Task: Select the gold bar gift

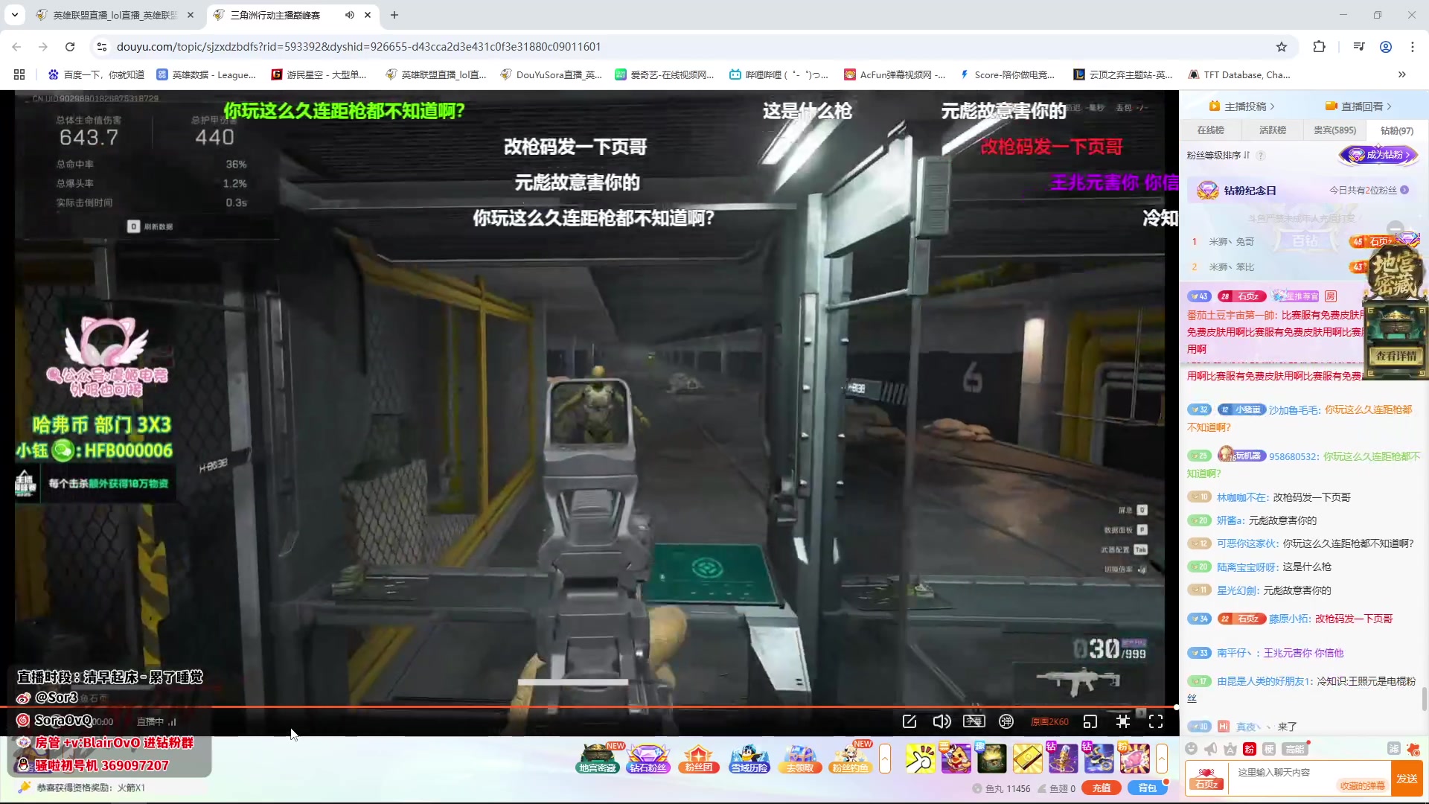Action: pyautogui.click(x=1027, y=759)
